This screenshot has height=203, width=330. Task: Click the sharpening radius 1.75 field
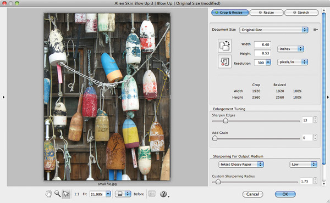(x=306, y=181)
